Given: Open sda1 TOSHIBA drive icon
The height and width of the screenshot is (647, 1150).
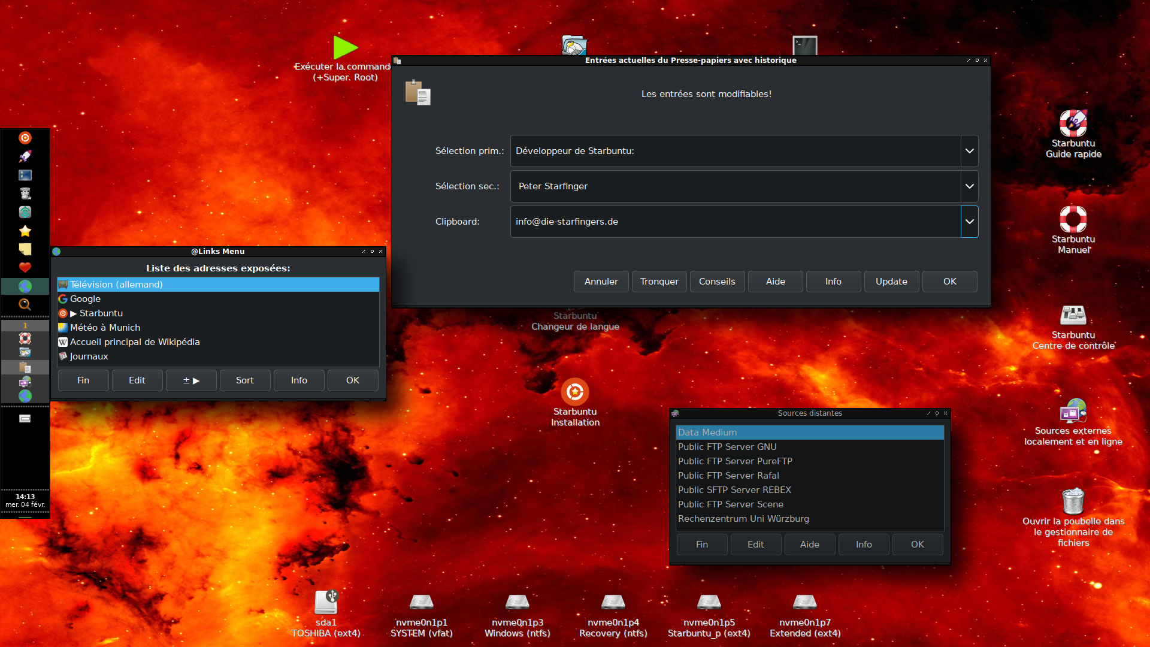Looking at the screenshot, I should point(326,602).
